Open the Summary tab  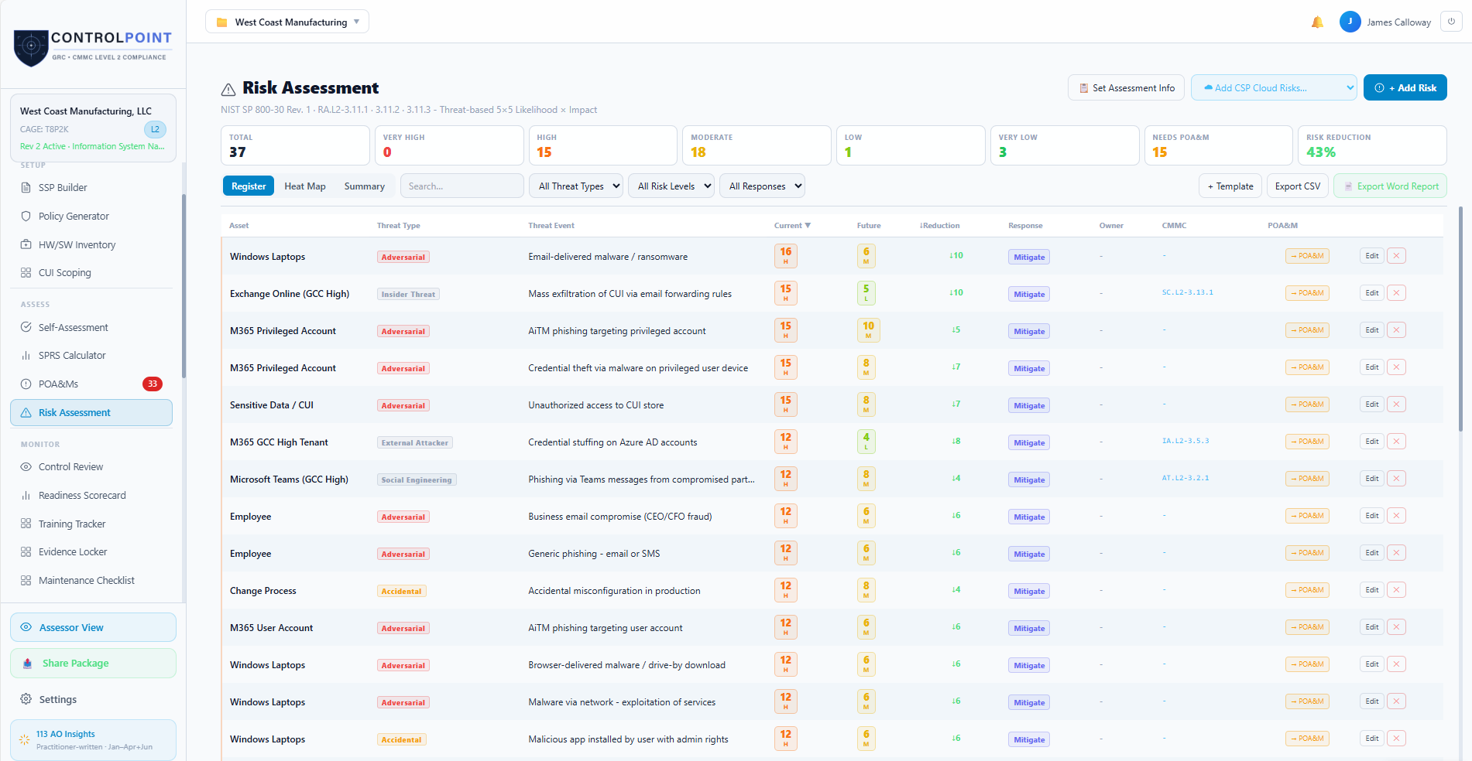click(364, 186)
